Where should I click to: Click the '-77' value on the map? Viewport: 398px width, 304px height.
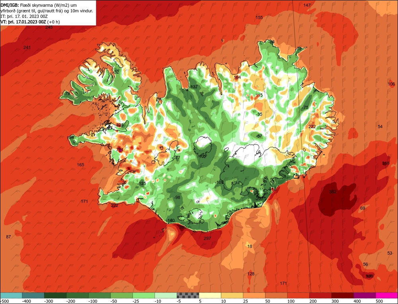pos(177,158)
